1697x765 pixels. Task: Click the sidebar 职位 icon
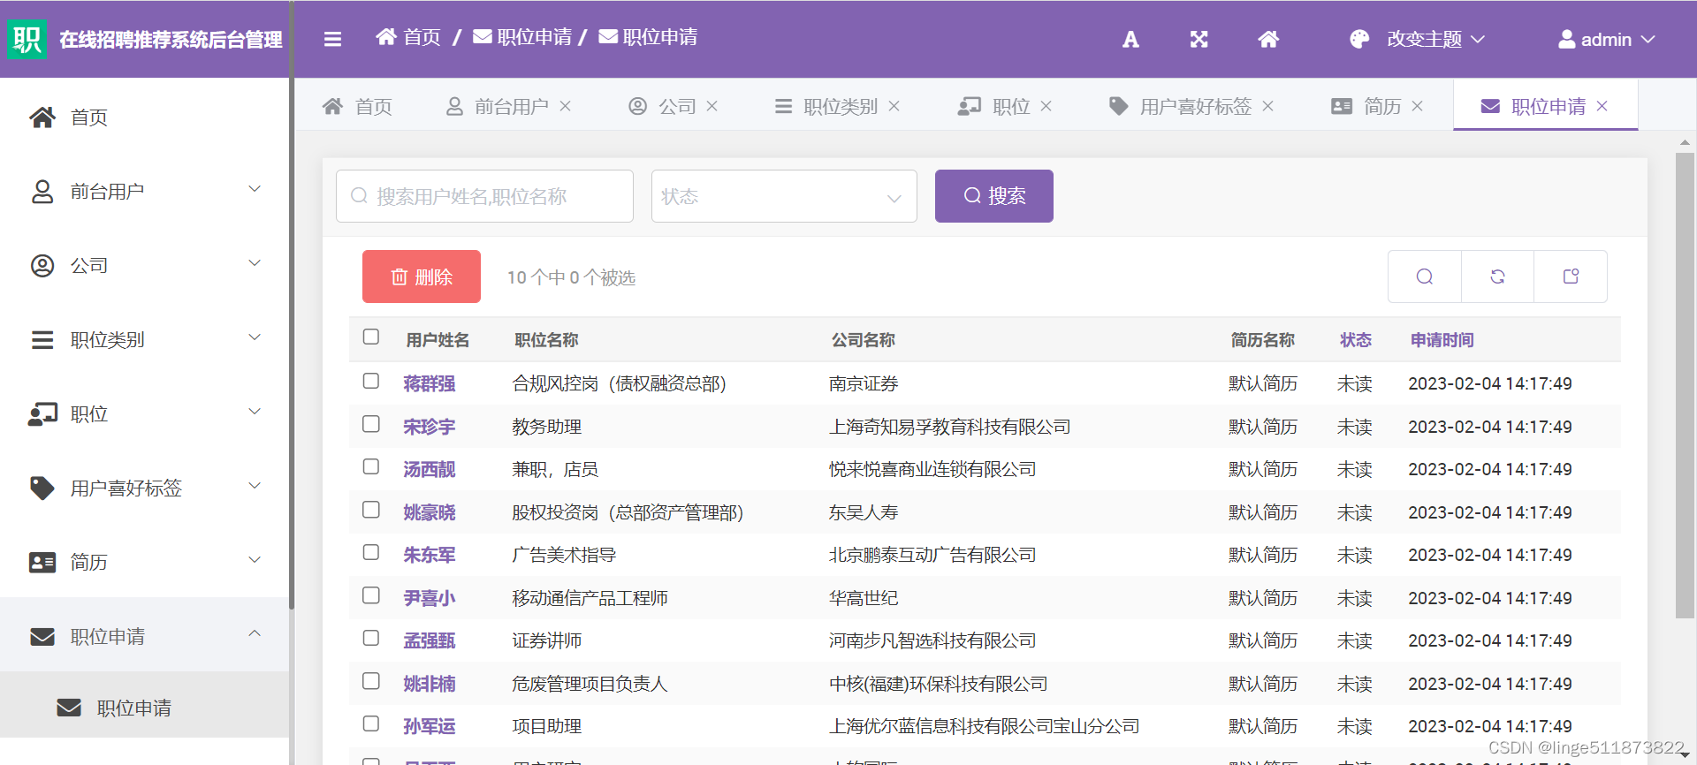pyautogui.click(x=42, y=413)
